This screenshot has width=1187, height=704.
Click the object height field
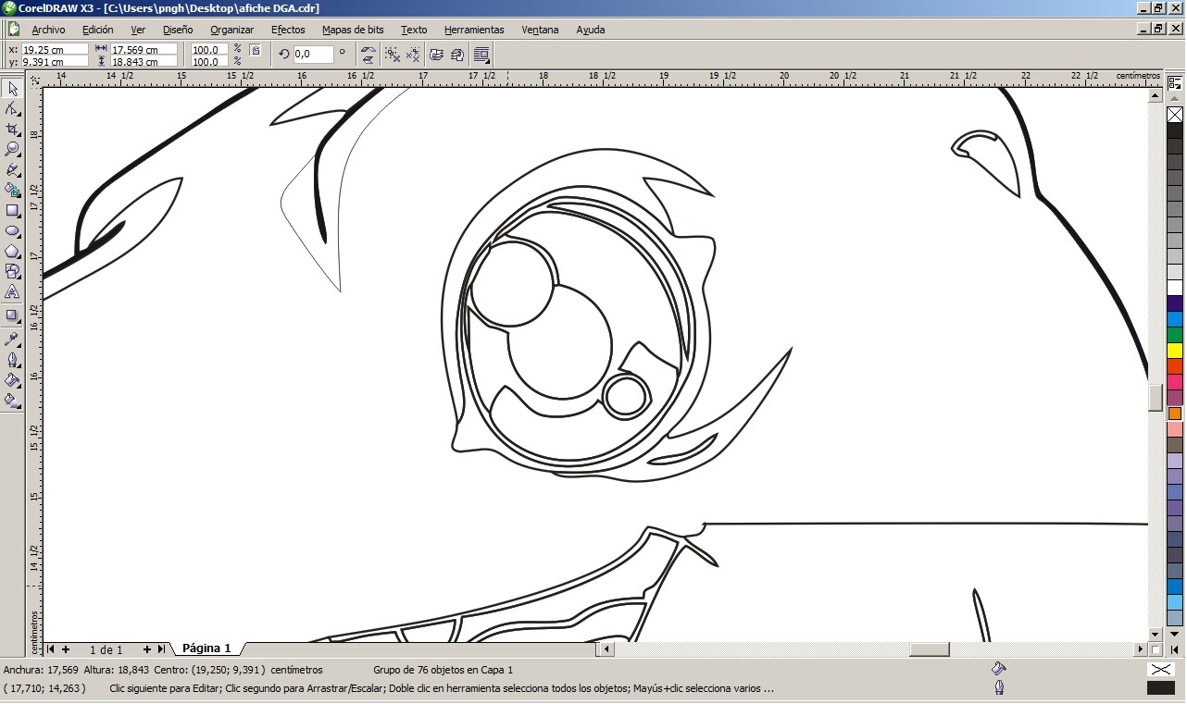(144, 62)
